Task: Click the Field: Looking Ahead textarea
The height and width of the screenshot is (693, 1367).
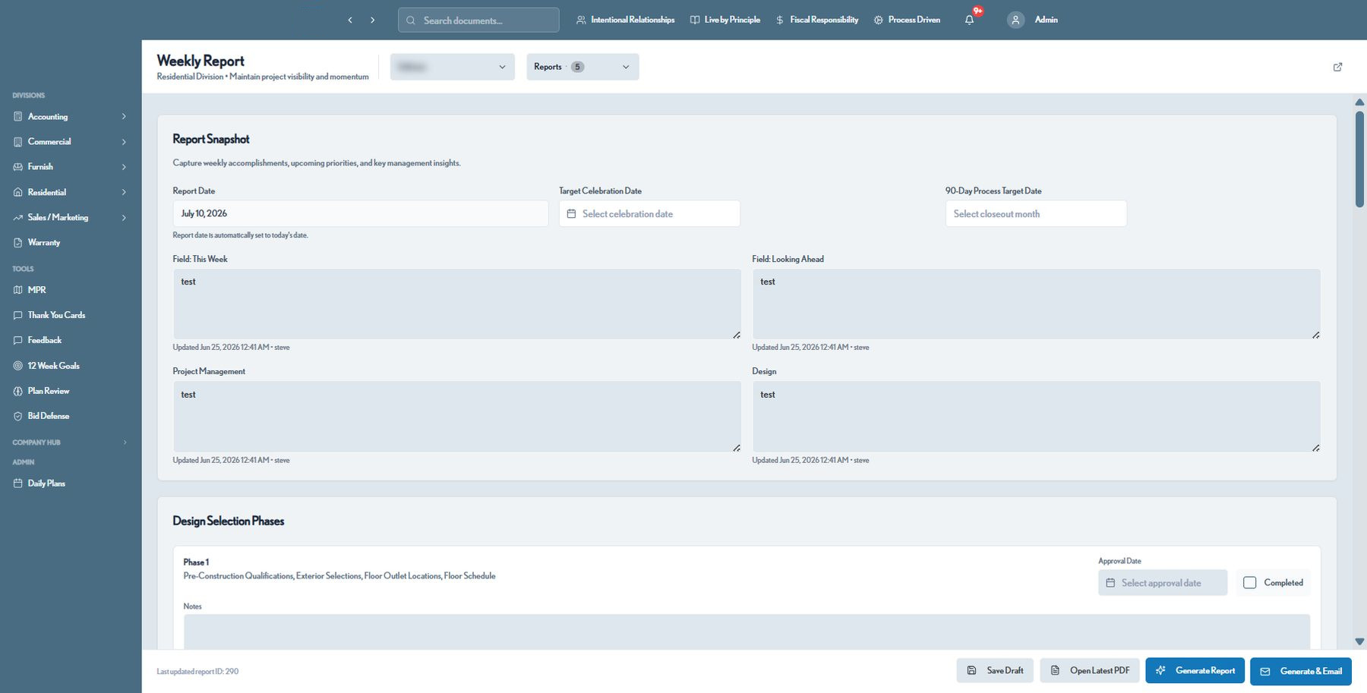Action: pyautogui.click(x=1036, y=304)
